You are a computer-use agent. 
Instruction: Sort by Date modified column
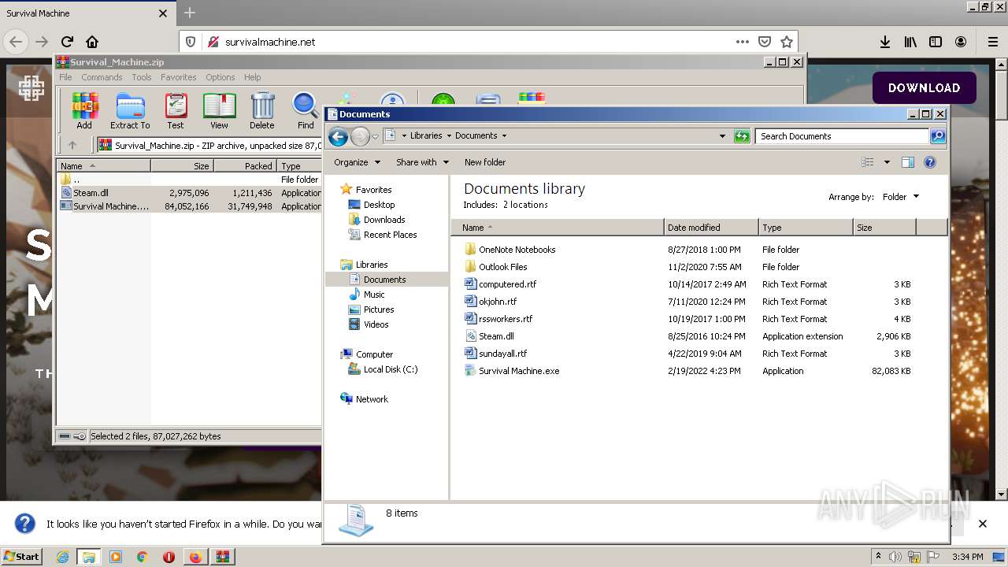coord(711,228)
